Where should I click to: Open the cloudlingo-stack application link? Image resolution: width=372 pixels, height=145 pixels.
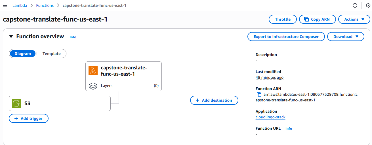tap(270, 117)
